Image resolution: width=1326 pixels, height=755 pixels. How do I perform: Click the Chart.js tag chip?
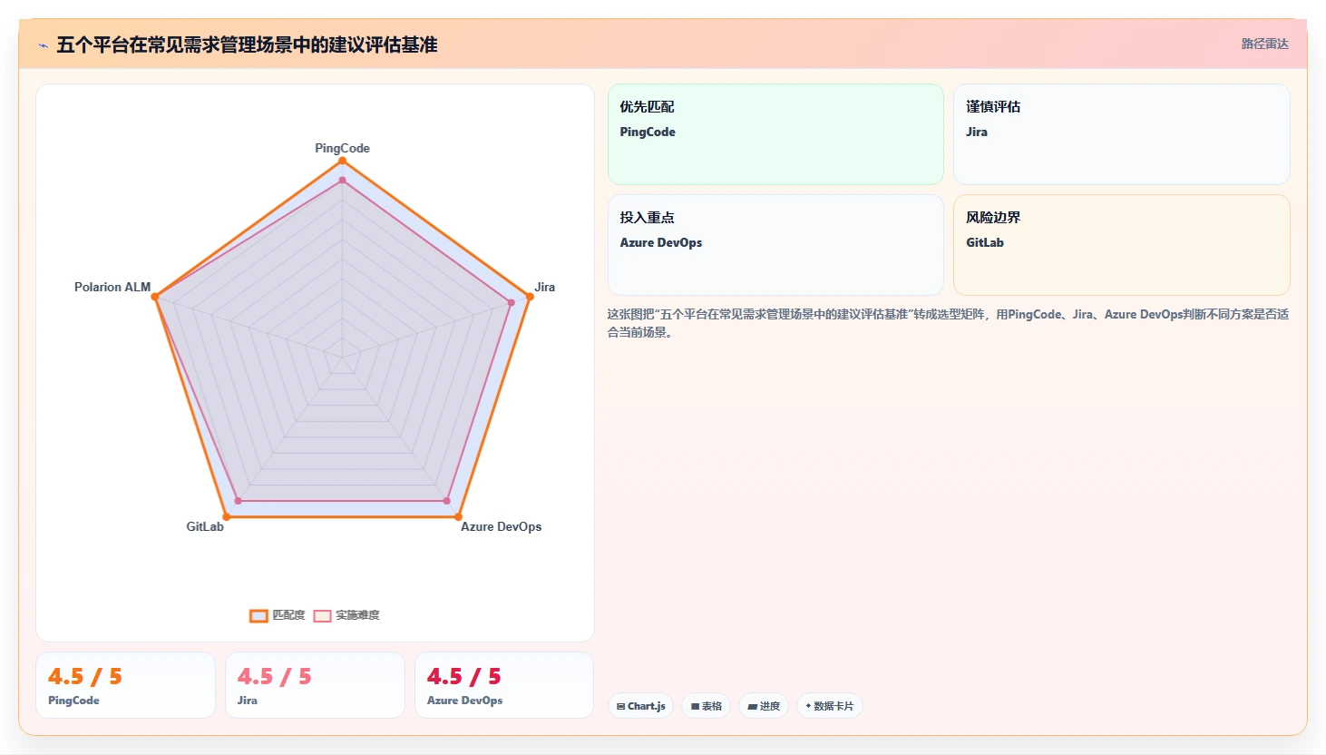pos(640,706)
